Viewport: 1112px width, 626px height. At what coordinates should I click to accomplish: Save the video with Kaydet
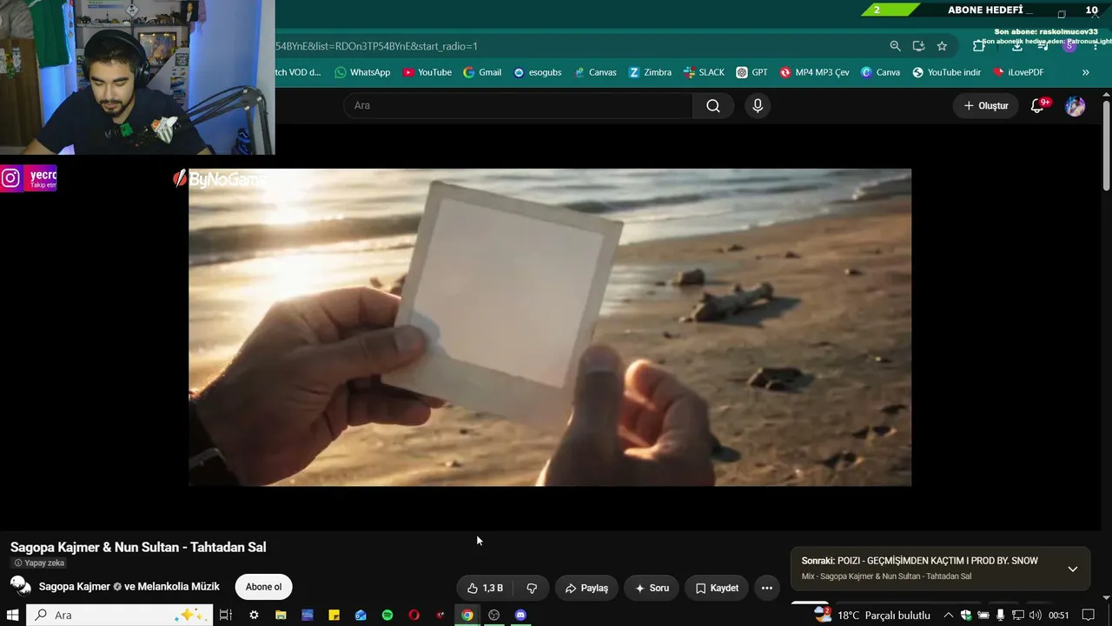tap(717, 588)
